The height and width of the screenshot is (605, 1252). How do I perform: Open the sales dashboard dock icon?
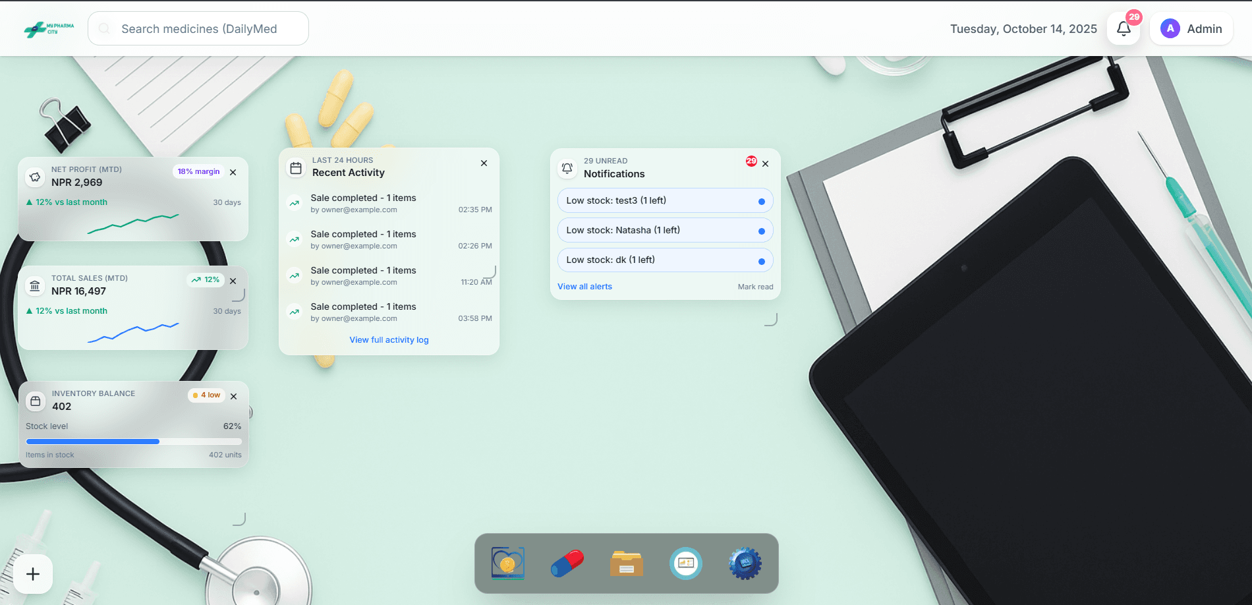click(x=507, y=563)
